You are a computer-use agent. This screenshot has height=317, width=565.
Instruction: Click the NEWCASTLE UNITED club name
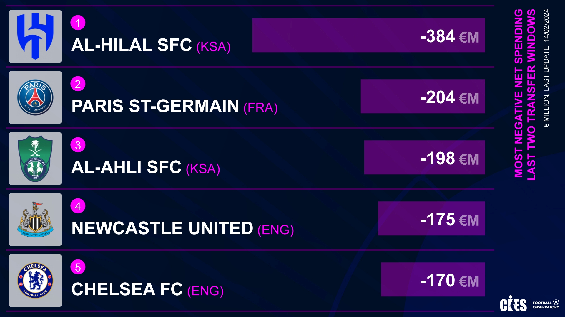[162, 228]
